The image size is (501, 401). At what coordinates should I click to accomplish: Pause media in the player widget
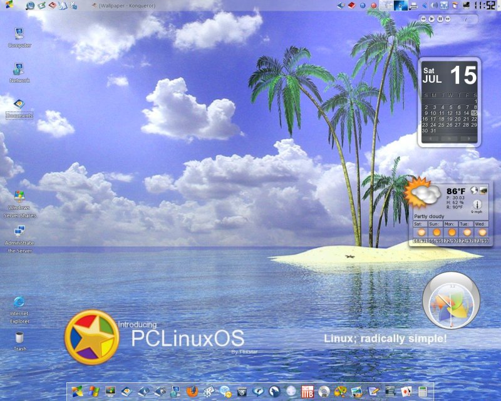click(x=440, y=19)
